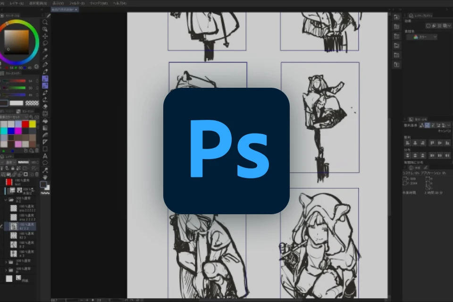Collapse the expanded A 2 layer folder
453x302 pixels.
coord(6,200)
